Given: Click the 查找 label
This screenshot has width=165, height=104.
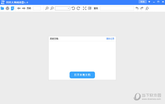Looking at the screenshot, I should 96,8.
